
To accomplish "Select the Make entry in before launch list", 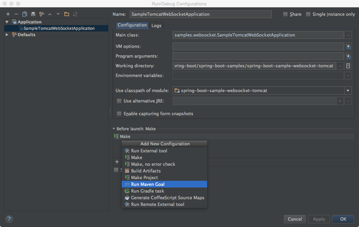I will (x=234, y=136).
